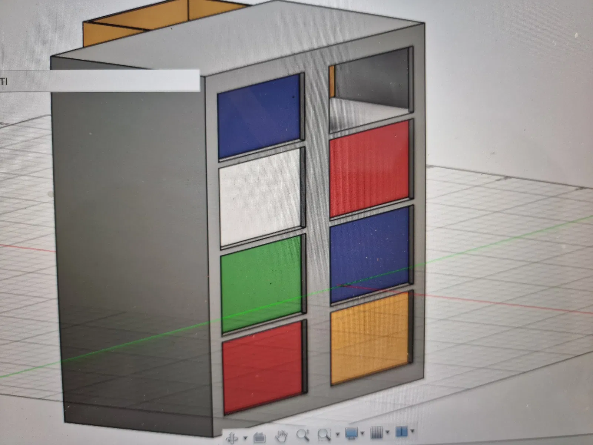Click the Grid and Snaps icon

(377, 432)
